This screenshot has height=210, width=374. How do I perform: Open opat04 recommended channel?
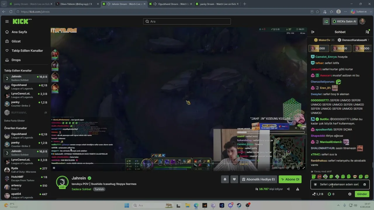[26, 195]
